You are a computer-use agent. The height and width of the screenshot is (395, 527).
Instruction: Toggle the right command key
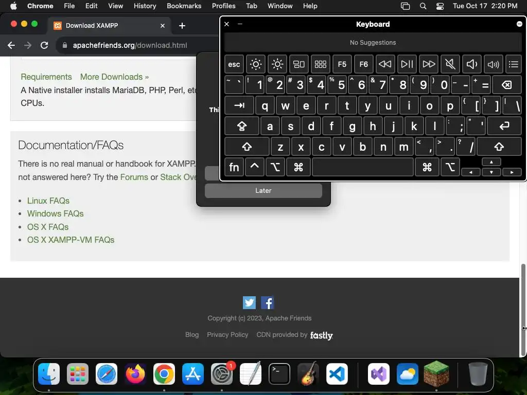pos(427,167)
